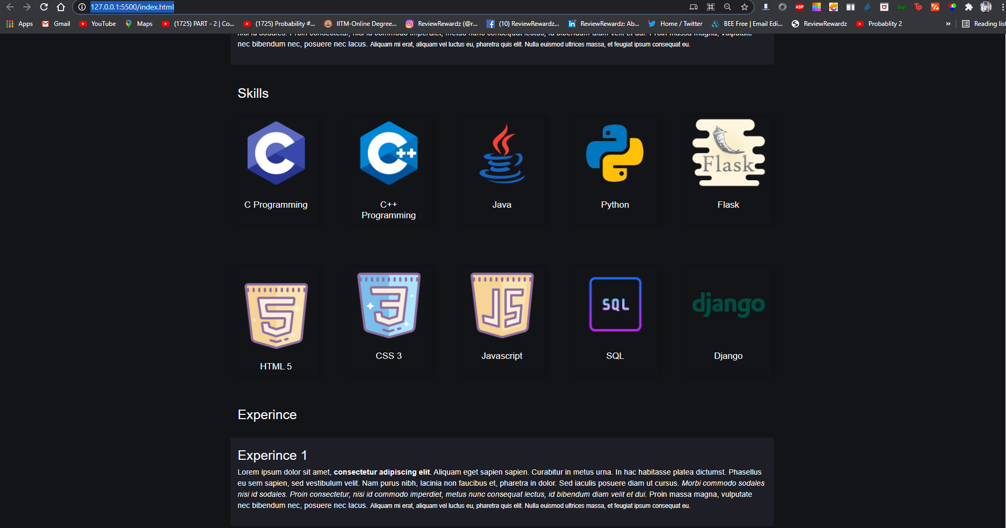Click the Flask skill label
This screenshot has width=1006, height=528.
(x=728, y=205)
